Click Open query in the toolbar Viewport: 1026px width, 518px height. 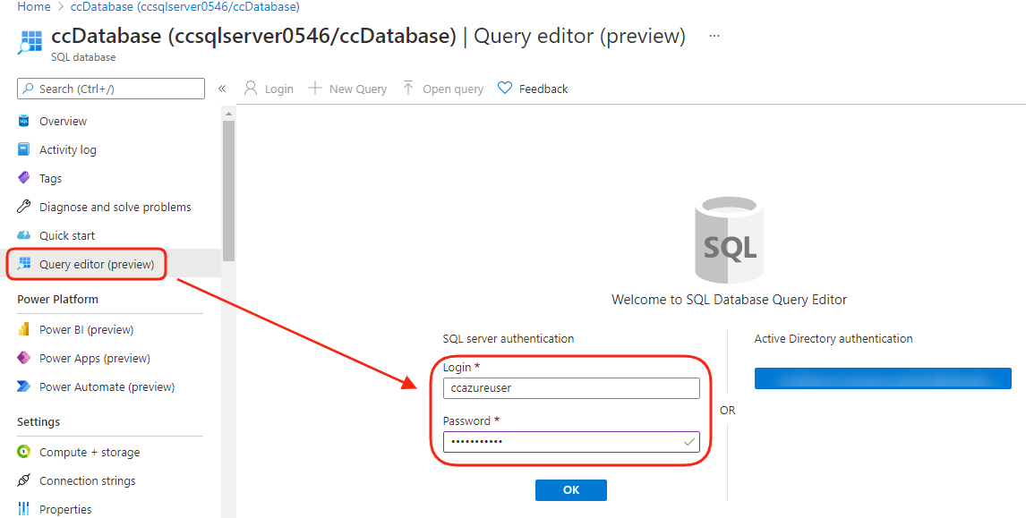point(443,89)
